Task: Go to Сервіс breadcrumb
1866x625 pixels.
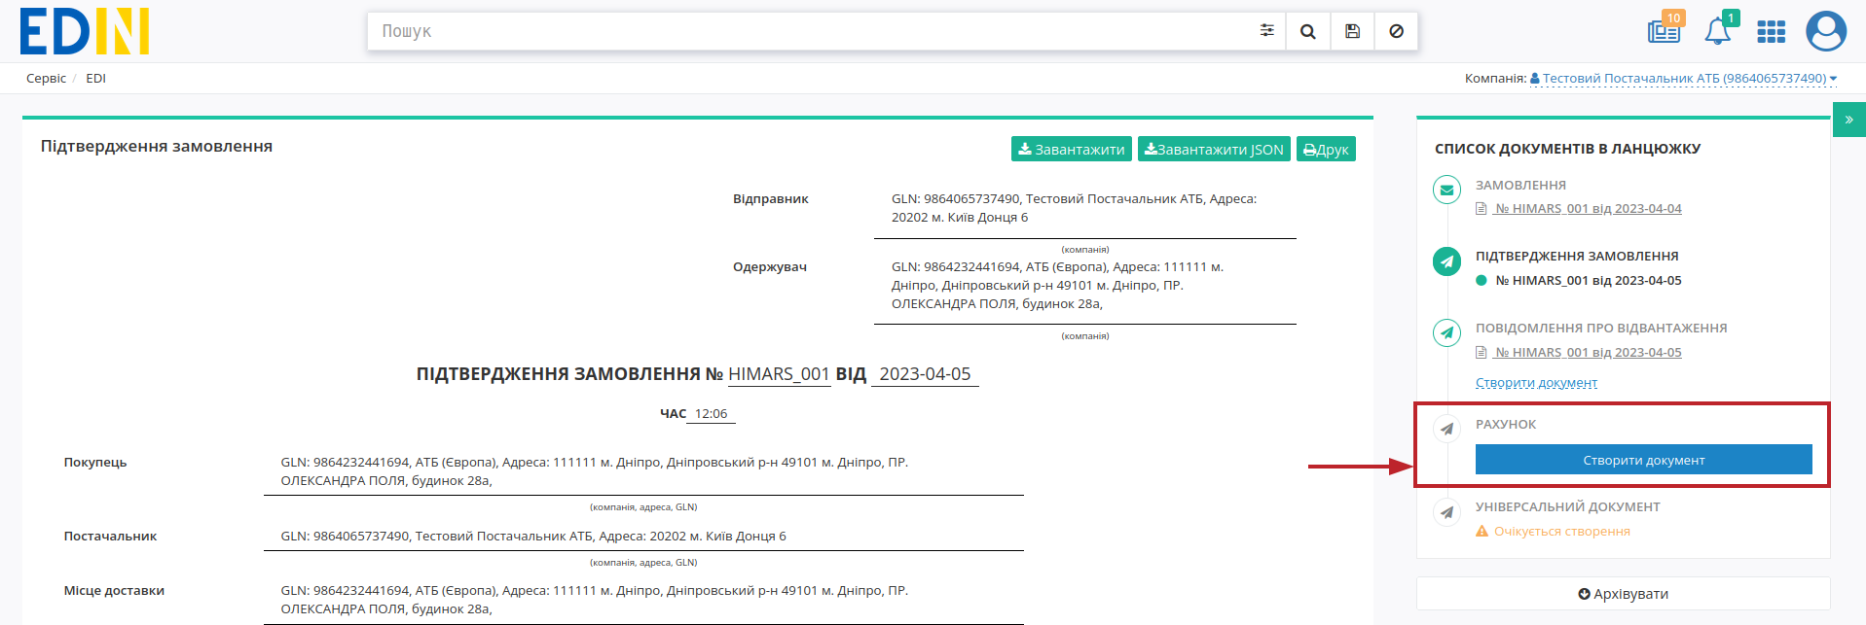Action: 46,79
